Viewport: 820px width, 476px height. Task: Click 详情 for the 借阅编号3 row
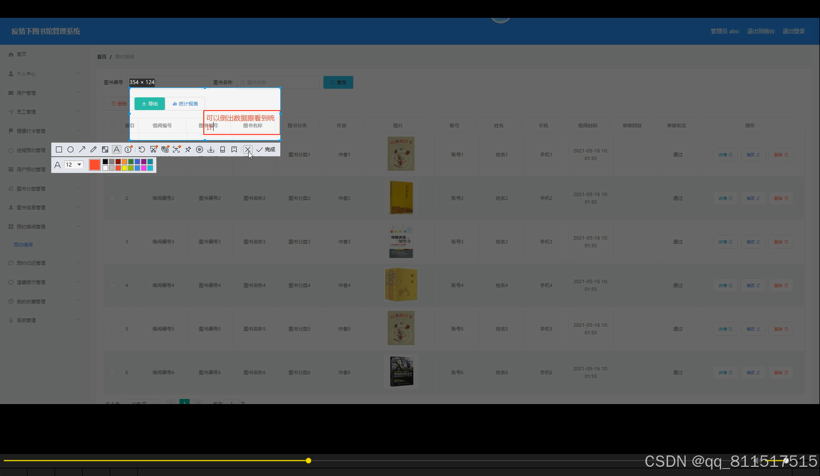725,242
